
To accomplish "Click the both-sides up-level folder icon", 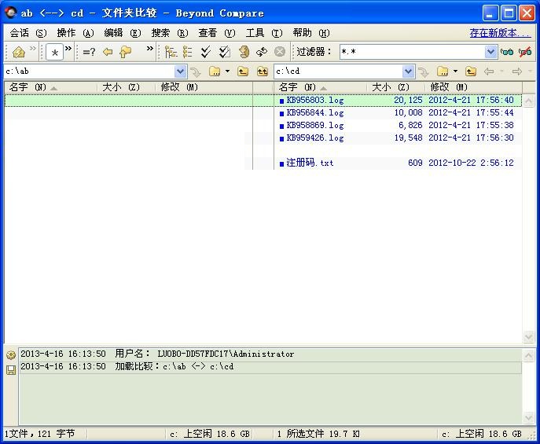I will (263, 72).
